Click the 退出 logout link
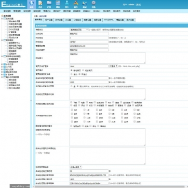Image resolution: width=188 pixels, height=188 pixels. [138, 5]
